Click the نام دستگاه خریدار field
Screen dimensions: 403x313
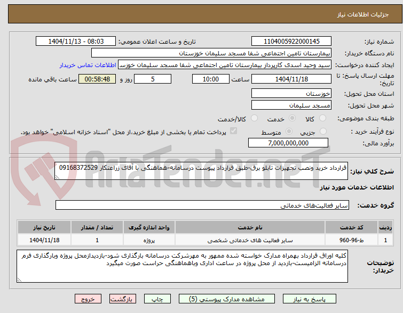[211, 53]
